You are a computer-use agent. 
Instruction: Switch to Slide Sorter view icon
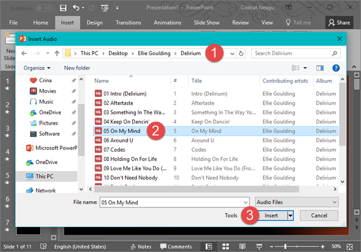226,246
